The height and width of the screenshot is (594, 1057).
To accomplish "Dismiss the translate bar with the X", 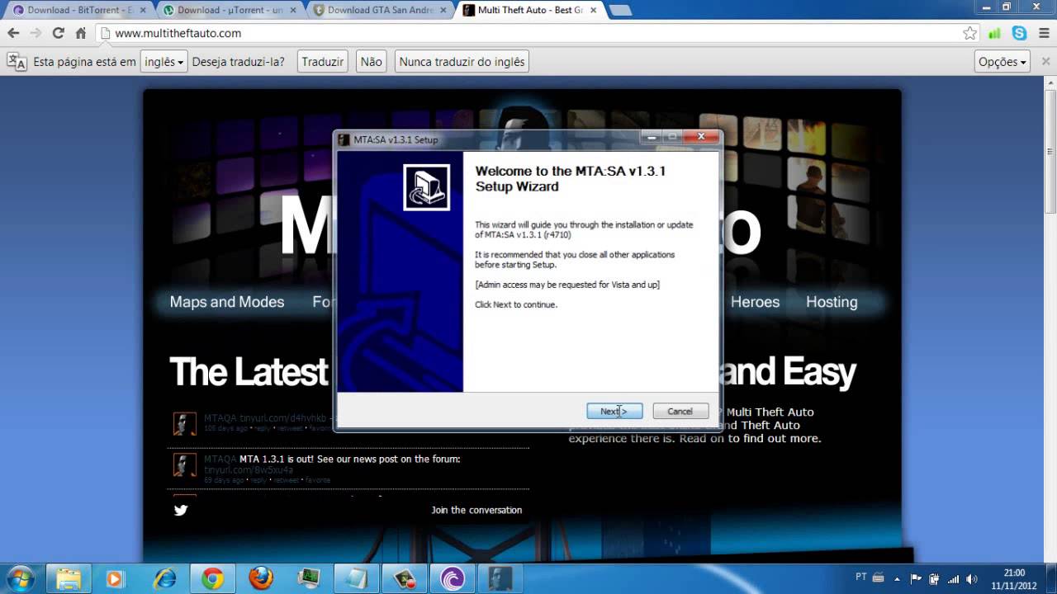I will (1045, 61).
